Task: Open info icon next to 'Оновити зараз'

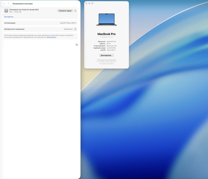Action: click(75, 11)
